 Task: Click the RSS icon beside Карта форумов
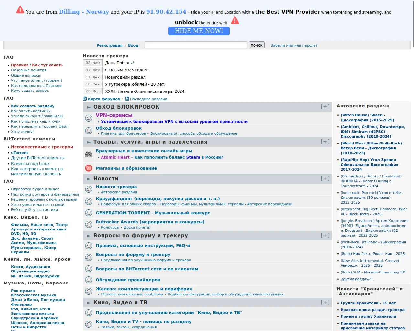(x=85, y=99)
